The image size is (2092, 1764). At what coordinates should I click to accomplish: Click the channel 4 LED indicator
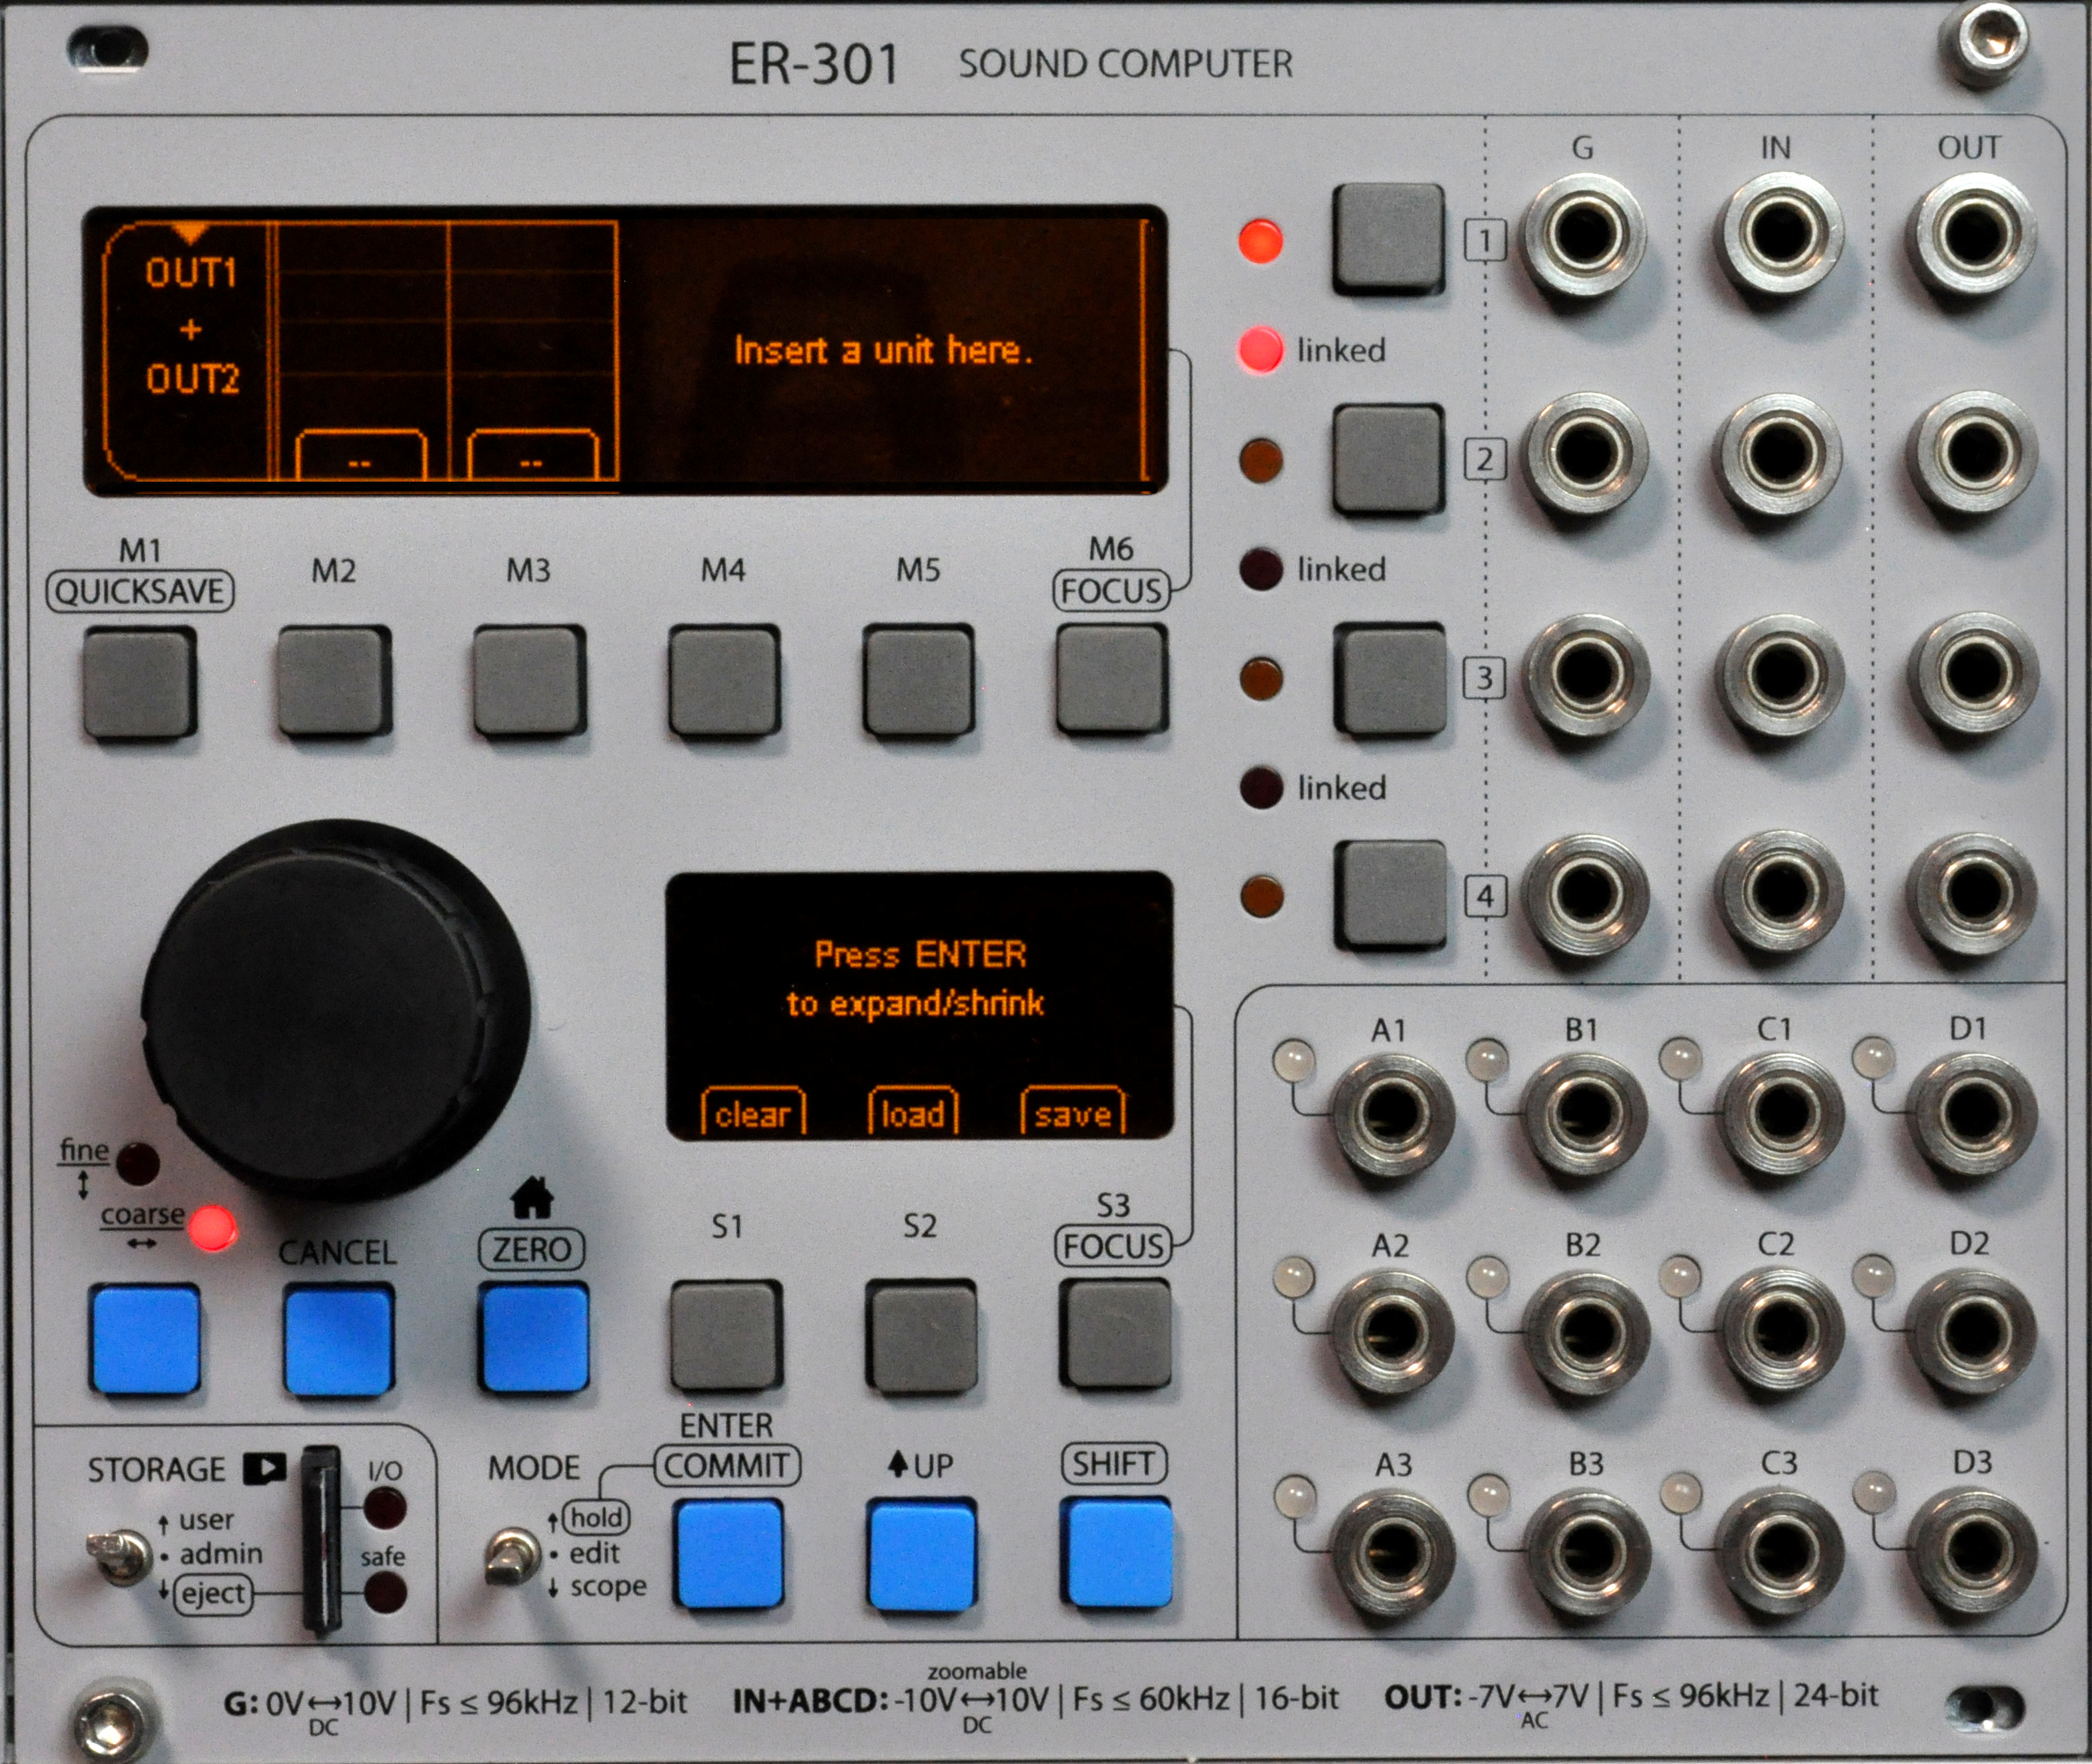coord(1261,897)
